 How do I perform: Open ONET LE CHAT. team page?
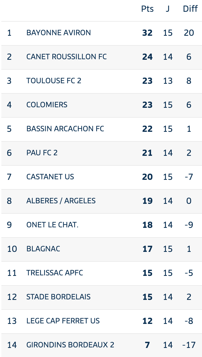pyautogui.click(x=52, y=225)
